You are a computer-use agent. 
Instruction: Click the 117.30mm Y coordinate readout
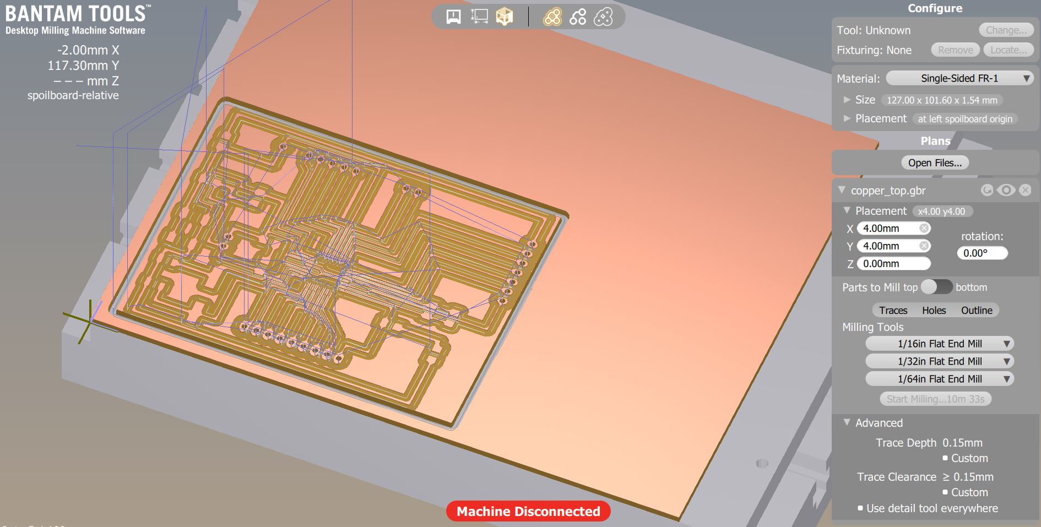[x=83, y=66]
